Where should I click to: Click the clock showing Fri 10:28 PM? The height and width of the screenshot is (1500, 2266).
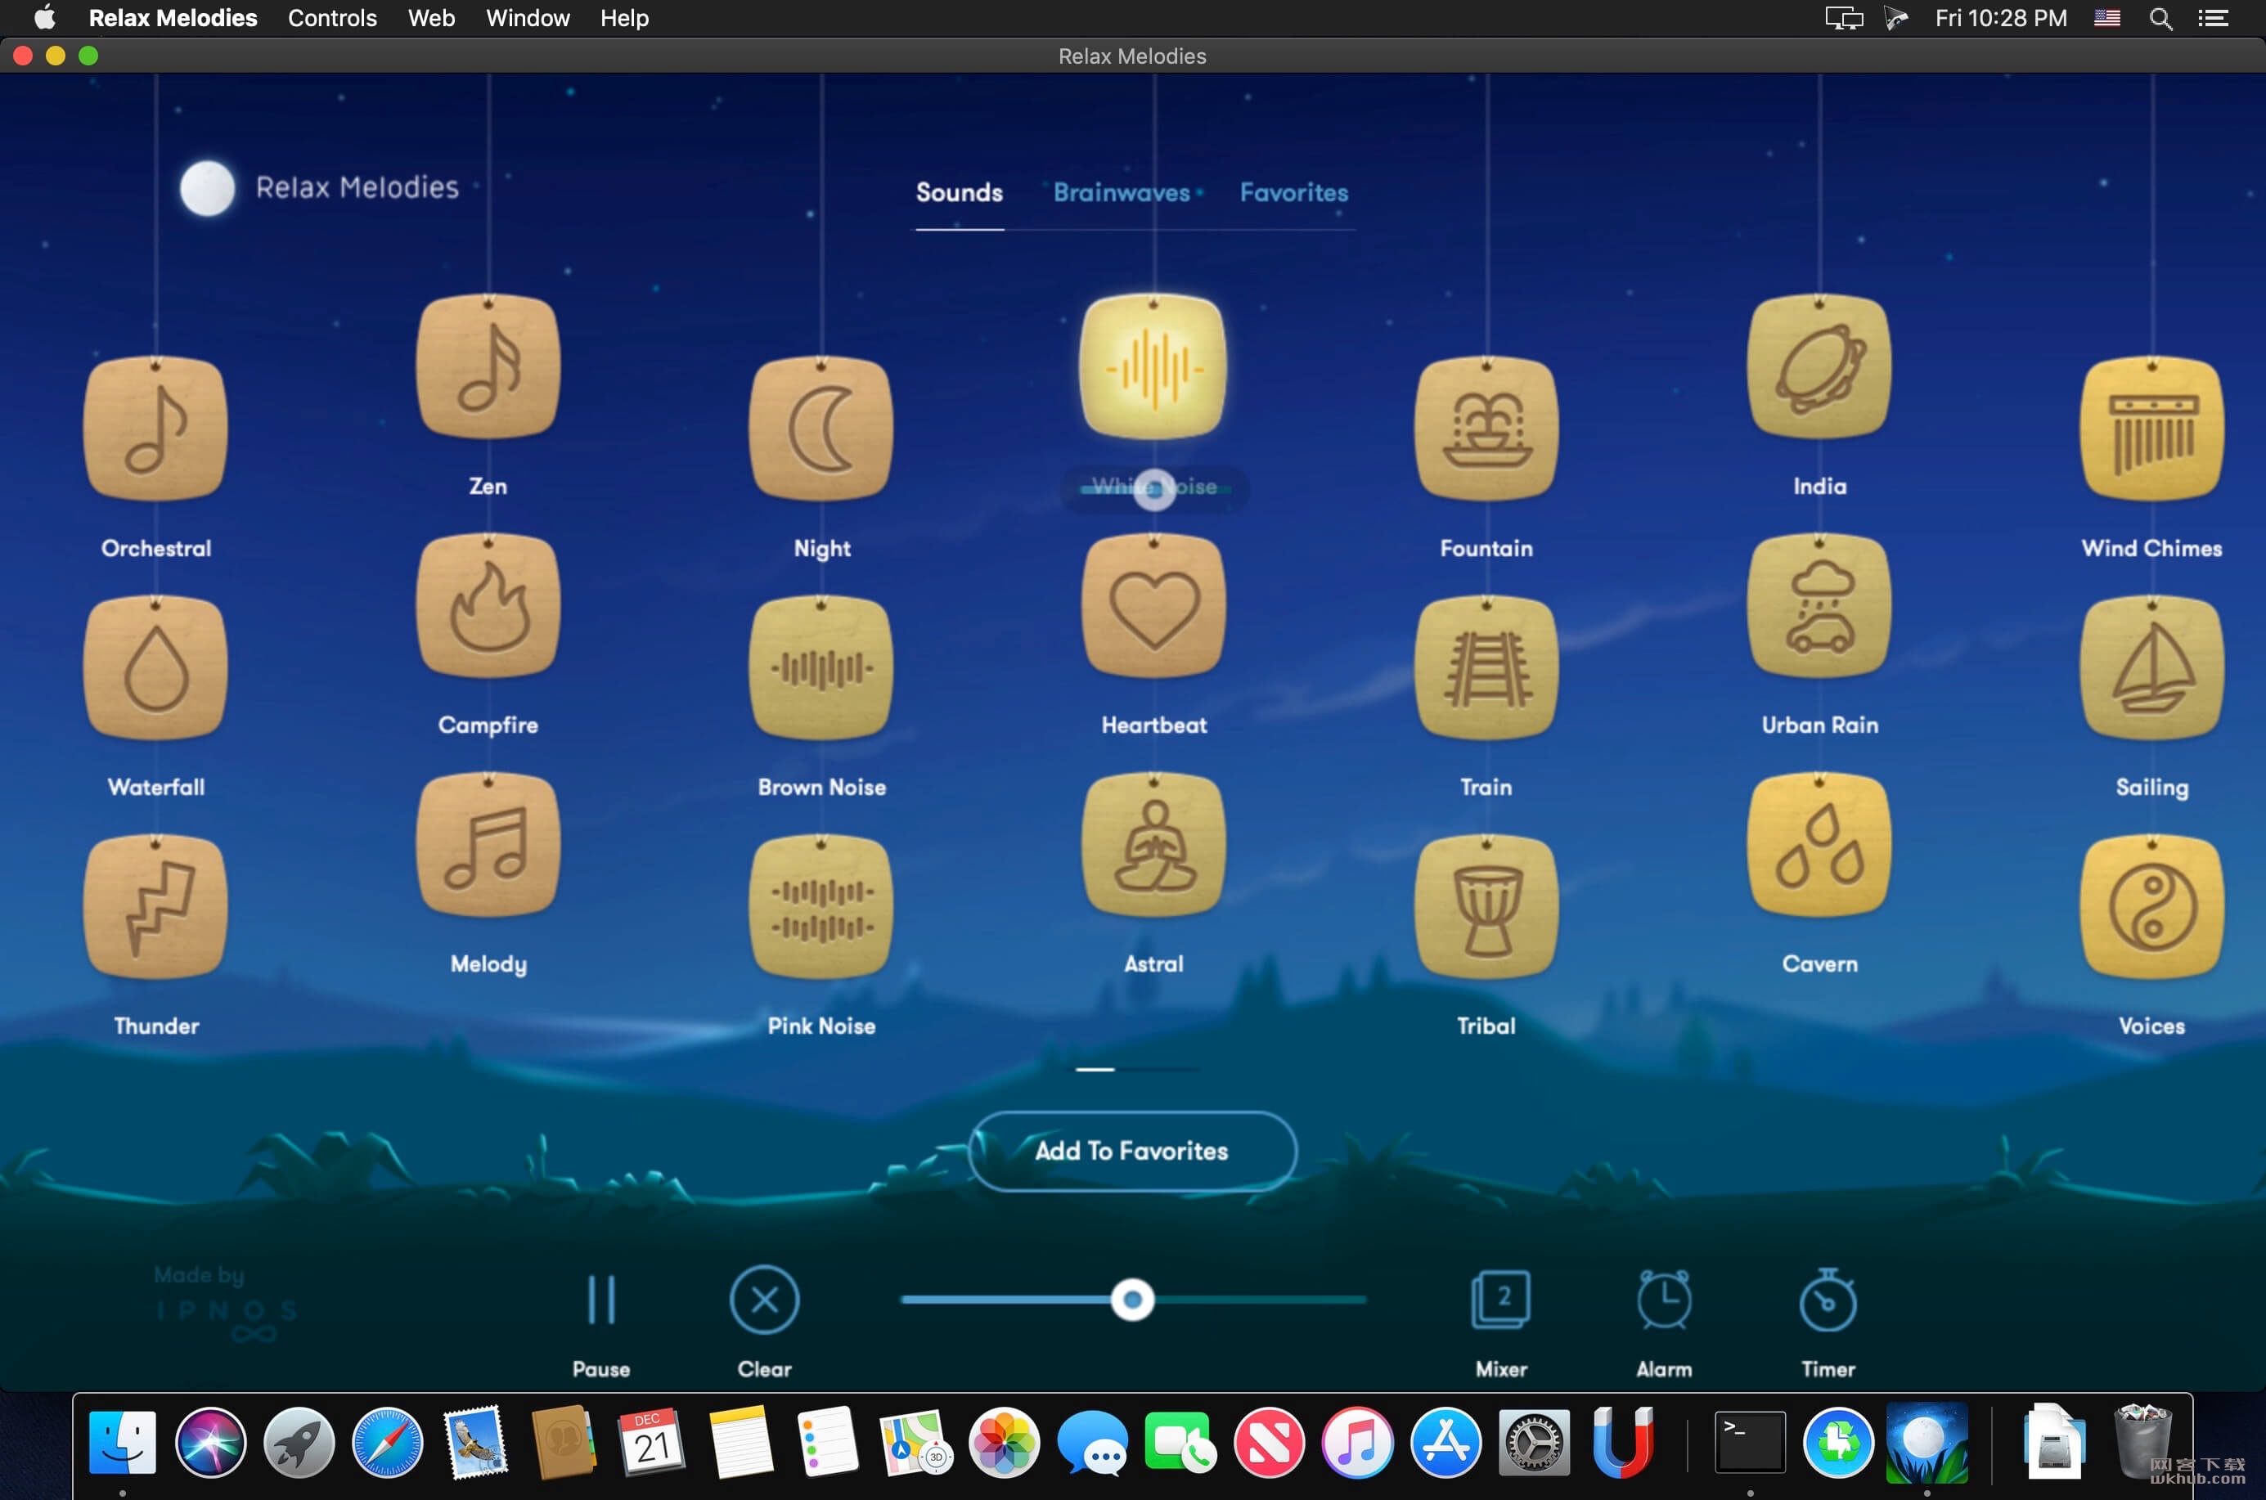click(2000, 18)
